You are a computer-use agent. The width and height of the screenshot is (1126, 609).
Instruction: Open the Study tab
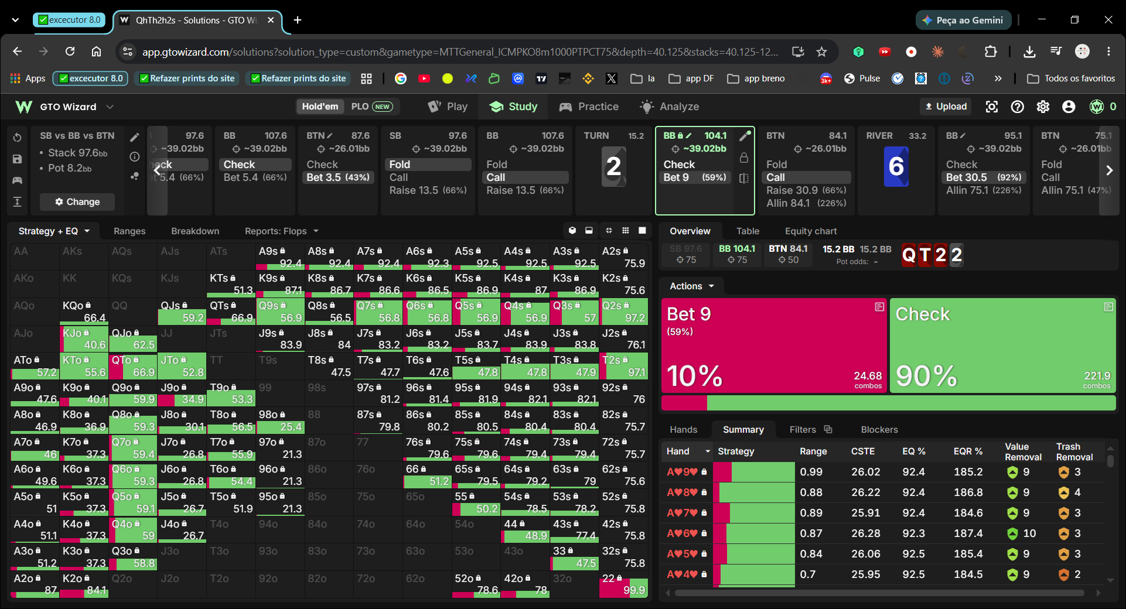click(x=514, y=107)
